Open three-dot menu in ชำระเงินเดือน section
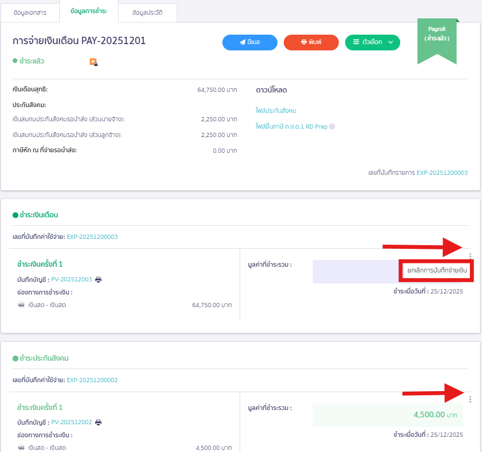 470,256
